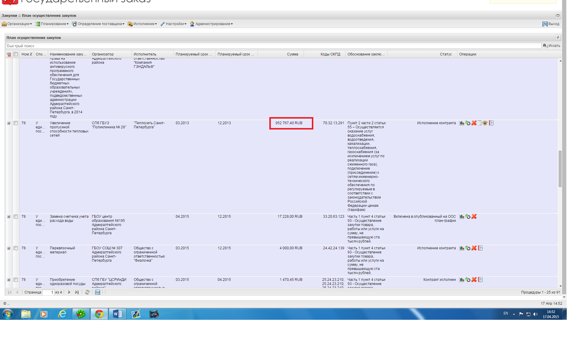The width and height of the screenshot is (567, 354).
Task: Open the Исполнение dropdown menu
Action: tap(142, 24)
